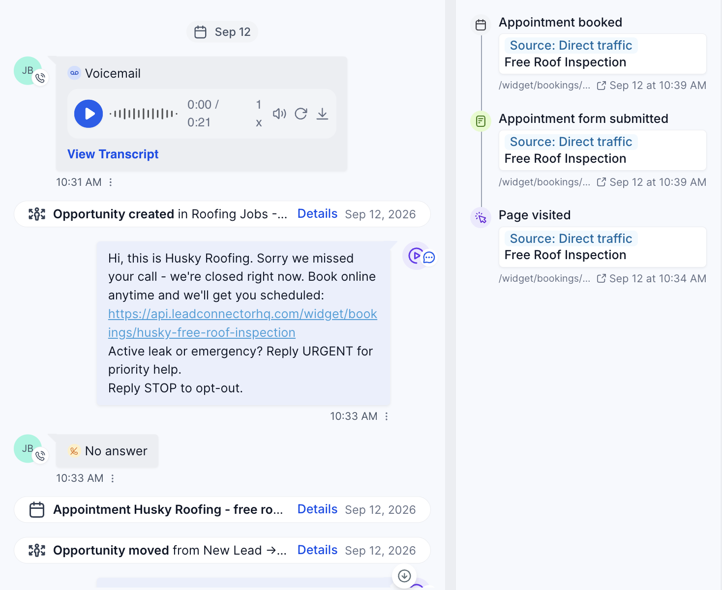Open options menu beside 10:33 AM No answer call
This screenshot has width=722, height=590.
pyautogui.click(x=113, y=478)
